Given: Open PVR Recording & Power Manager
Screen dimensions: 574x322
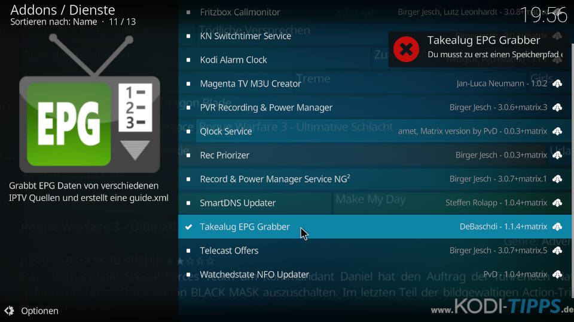Looking at the screenshot, I should [x=375, y=107].
